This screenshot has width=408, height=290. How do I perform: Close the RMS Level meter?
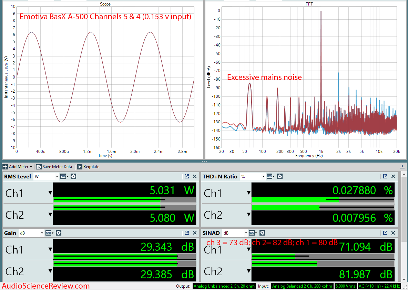tap(195, 176)
